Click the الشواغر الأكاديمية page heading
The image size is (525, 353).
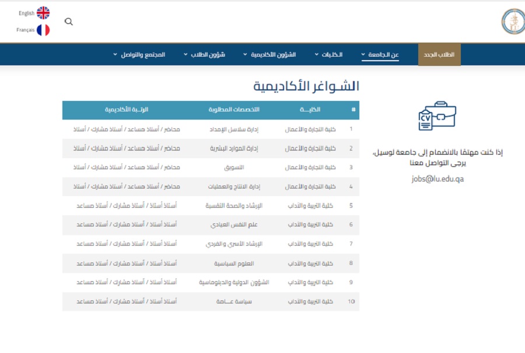[x=306, y=86]
